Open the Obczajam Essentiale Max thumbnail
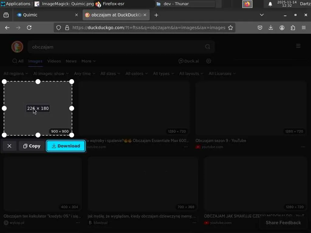Image resolution: width=311 pixels, height=233 pixels. tap(134, 108)
